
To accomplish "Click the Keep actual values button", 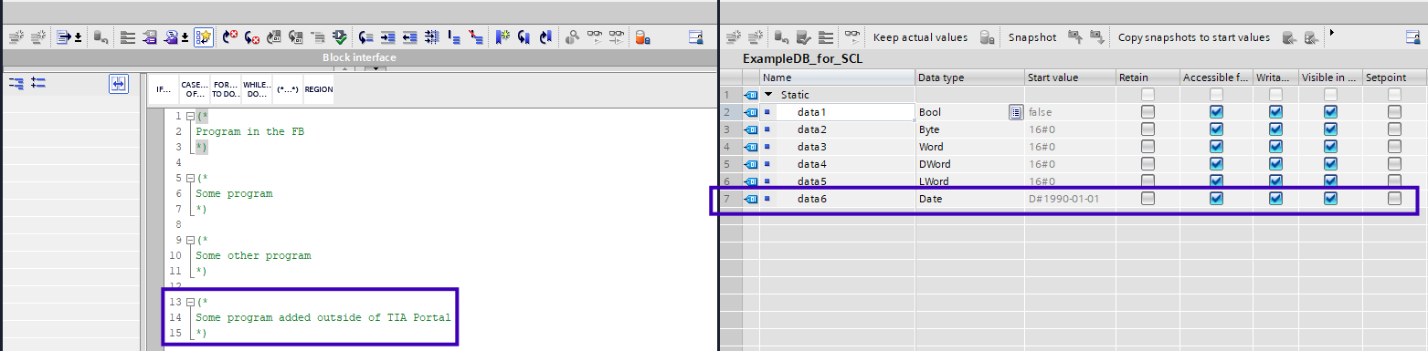I will [x=920, y=37].
